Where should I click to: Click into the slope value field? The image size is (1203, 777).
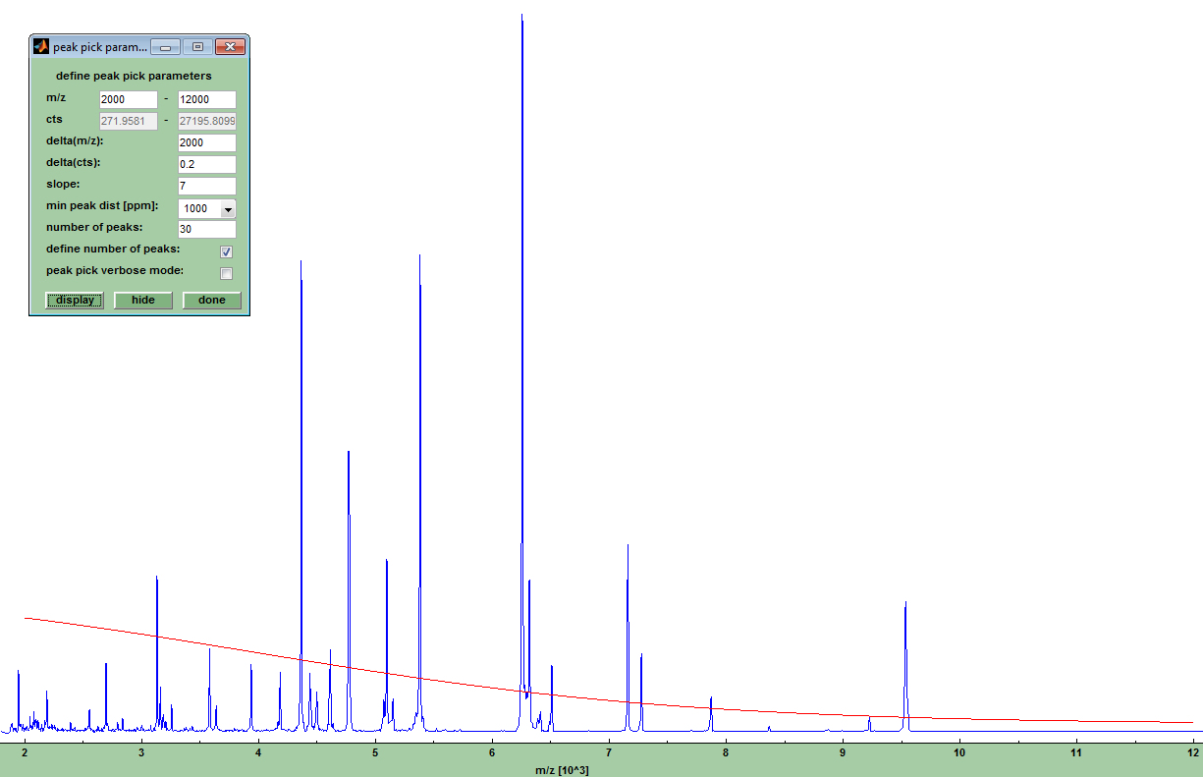[206, 186]
